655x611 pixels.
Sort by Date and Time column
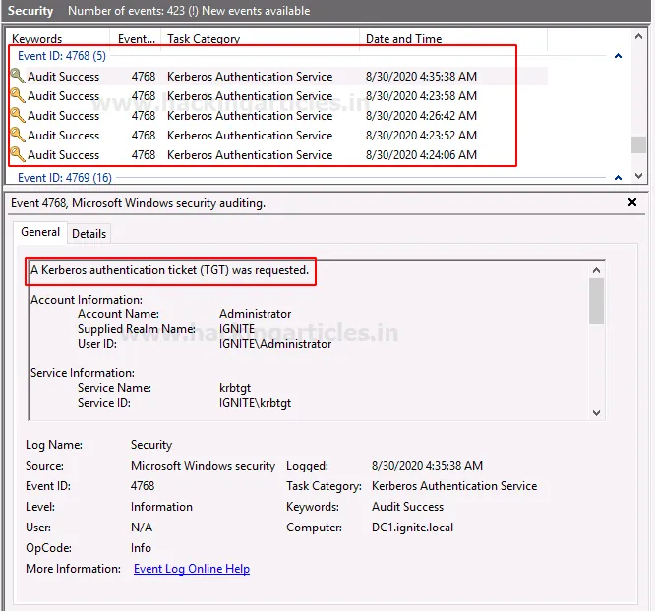pos(403,39)
